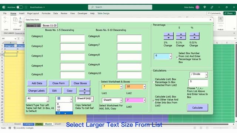Switch to the Insert ribbon tab
237x133 pixels.
click(x=21, y=13)
